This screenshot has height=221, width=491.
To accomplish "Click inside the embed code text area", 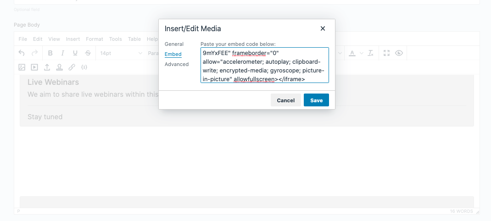I will tap(265, 65).
